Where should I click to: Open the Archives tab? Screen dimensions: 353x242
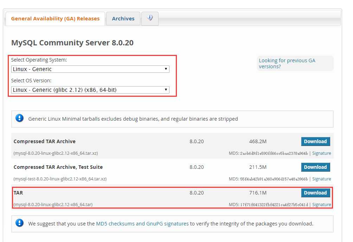[x=123, y=19]
